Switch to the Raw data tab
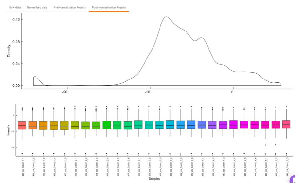The width and height of the screenshot is (299, 186). (15, 7)
